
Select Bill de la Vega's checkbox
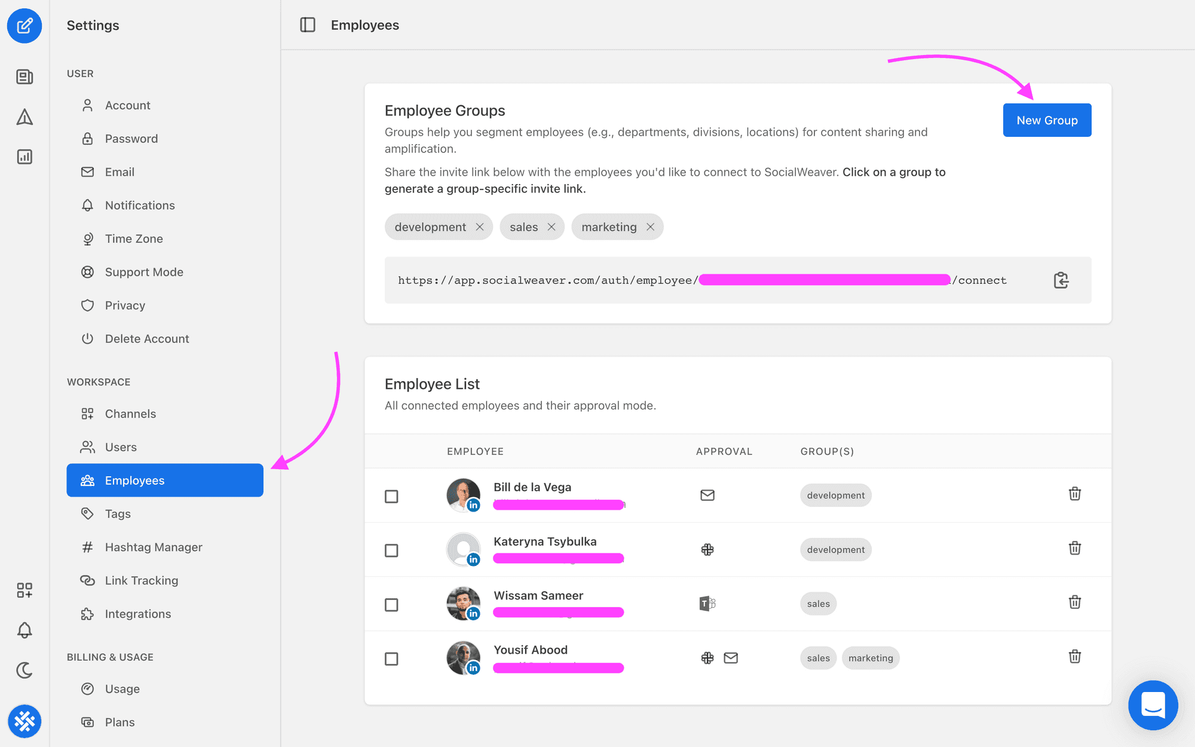coord(391,497)
